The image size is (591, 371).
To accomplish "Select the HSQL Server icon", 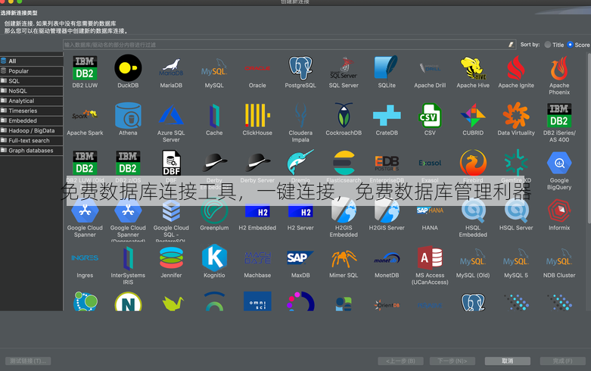I will coord(516,211).
